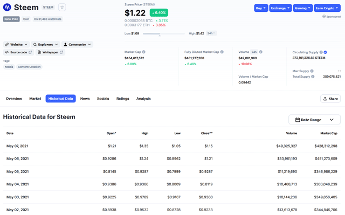Open the 24h price range selector
The width and height of the screenshot is (345, 215).
(x=211, y=33)
